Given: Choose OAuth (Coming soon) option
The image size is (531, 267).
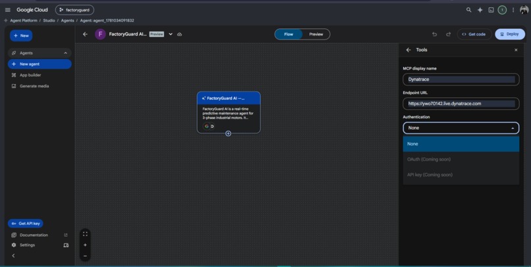Looking at the screenshot, I should (461, 159).
